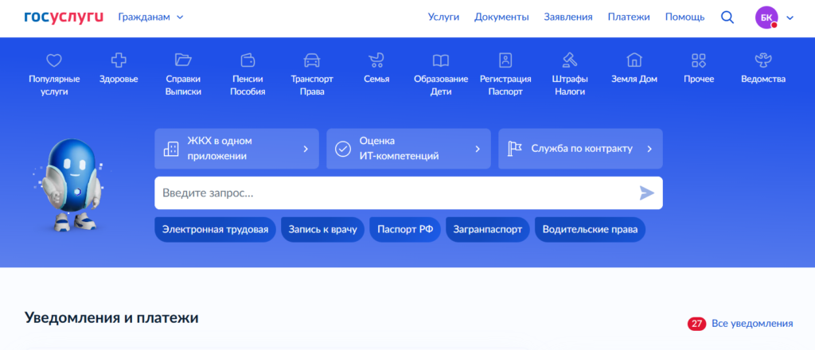This screenshot has width=815, height=350.
Task: Select the Загранпаспорт quick button
Action: [487, 230]
